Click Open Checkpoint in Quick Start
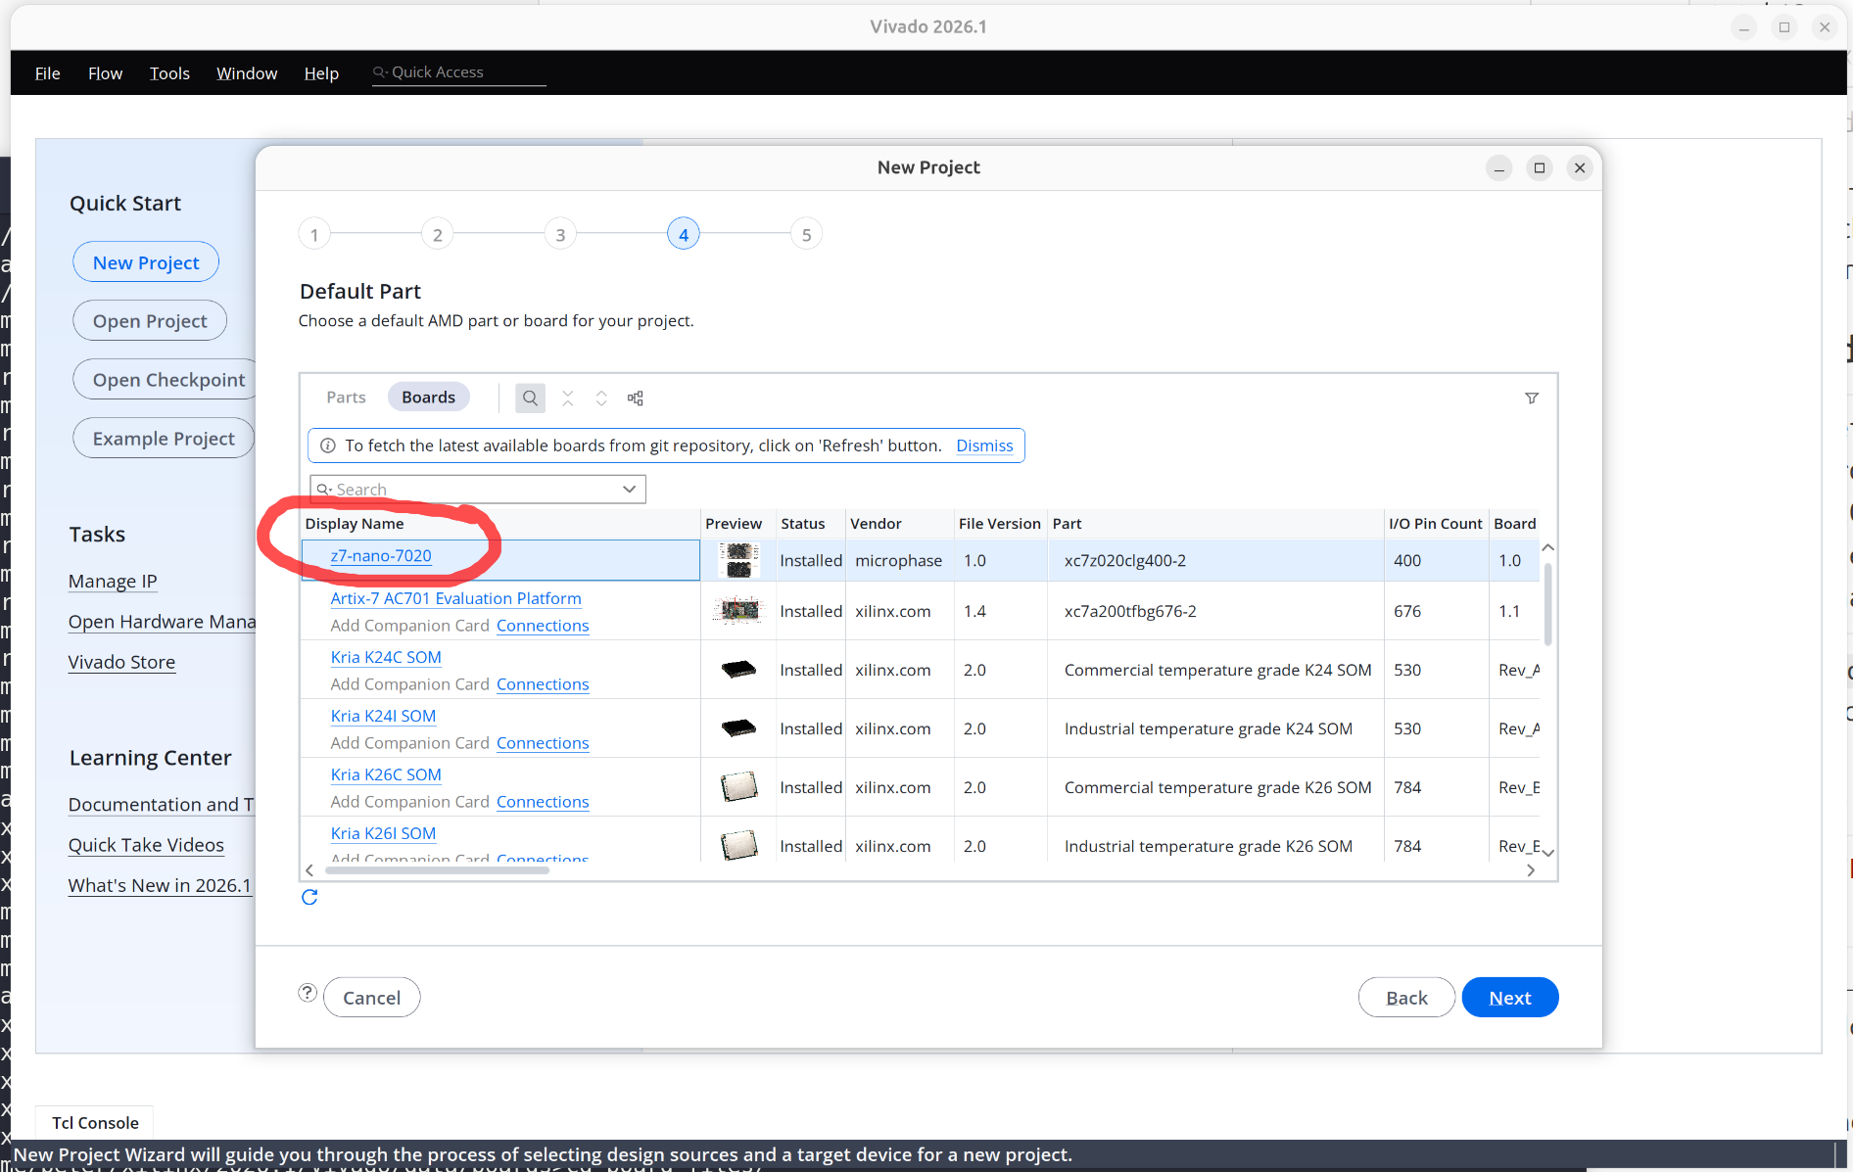Viewport: 1853px width, 1172px height. (x=165, y=380)
